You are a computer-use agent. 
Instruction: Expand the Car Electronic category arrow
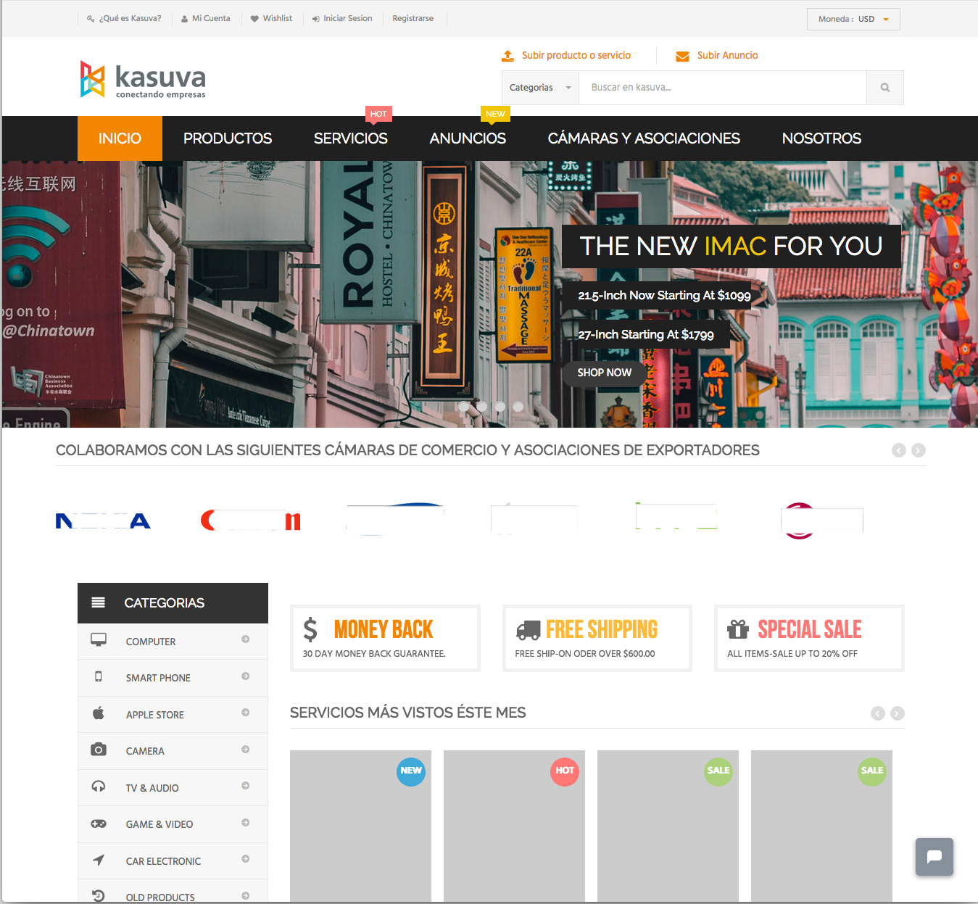point(246,859)
